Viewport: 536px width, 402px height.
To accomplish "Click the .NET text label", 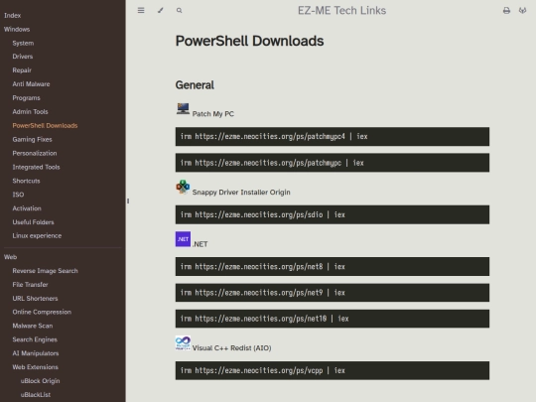I will 200,244.
